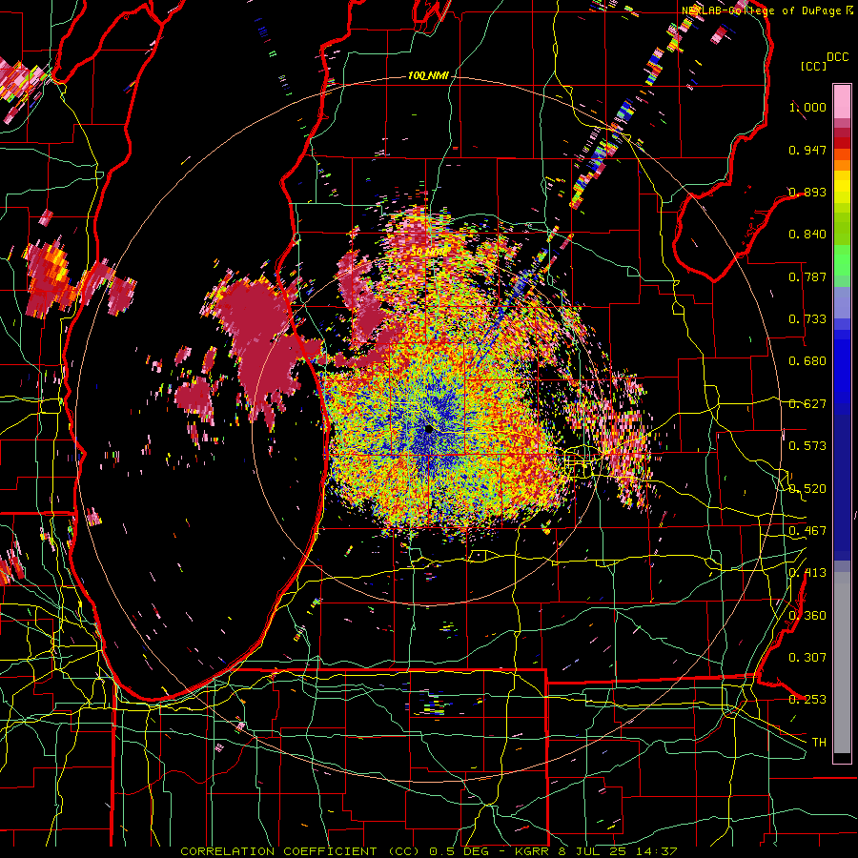Click the 0.307 color scale value
This screenshot has height=858, width=858.
tap(807, 657)
